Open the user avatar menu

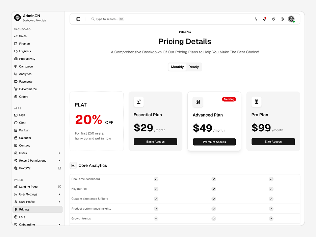[x=291, y=19]
